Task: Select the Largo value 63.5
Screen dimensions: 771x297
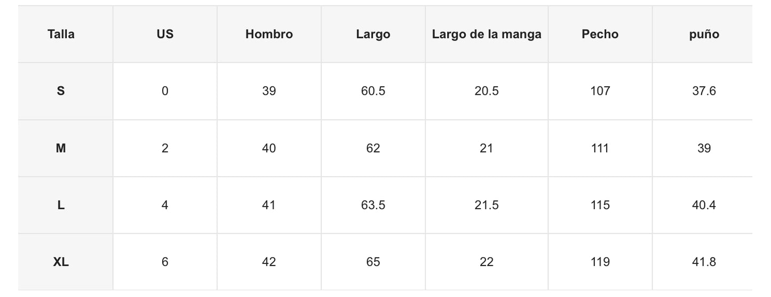Action: (373, 205)
